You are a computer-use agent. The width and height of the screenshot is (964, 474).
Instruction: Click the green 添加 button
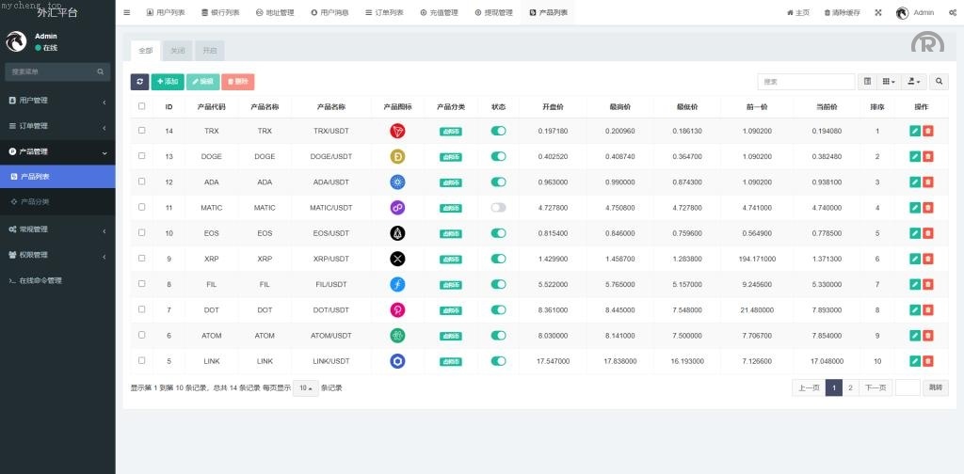pos(167,82)
